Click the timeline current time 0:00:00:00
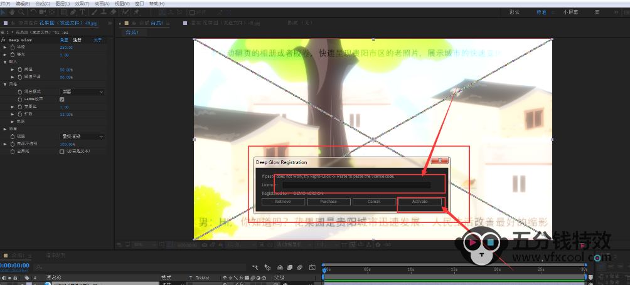Image resolution: width=630 pixels, height=285 pixels. pos(14,266)
